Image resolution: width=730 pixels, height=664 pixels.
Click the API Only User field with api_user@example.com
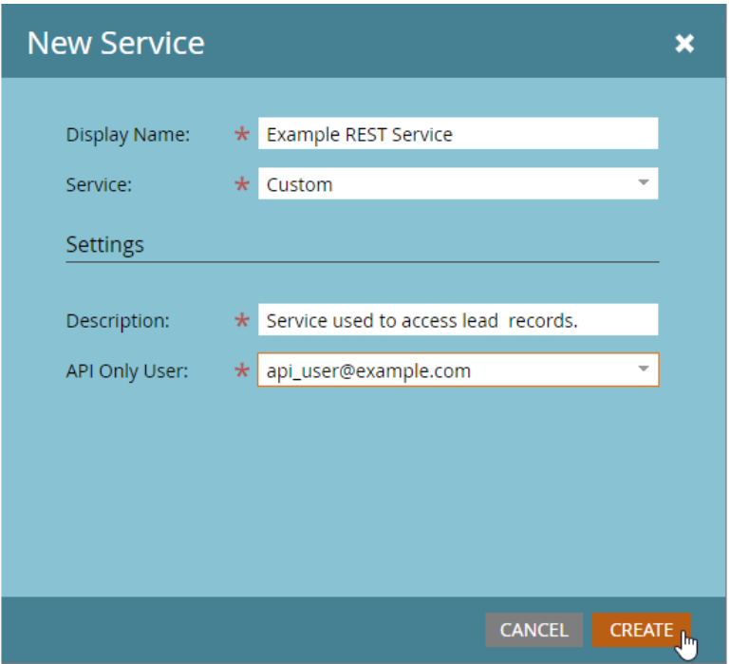459,370
